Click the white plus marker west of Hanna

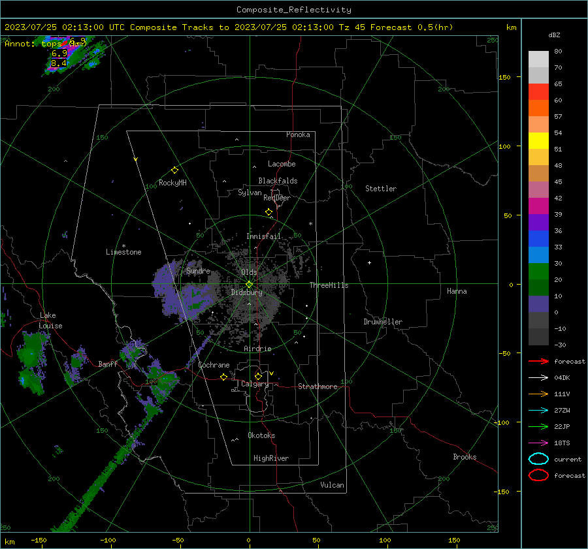click(x=369, y=262)
